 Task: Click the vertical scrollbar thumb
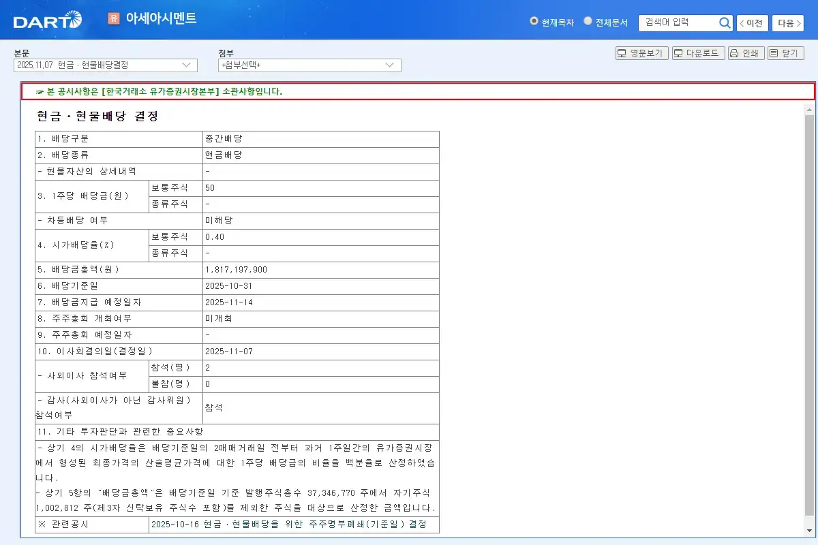(809, 314)
